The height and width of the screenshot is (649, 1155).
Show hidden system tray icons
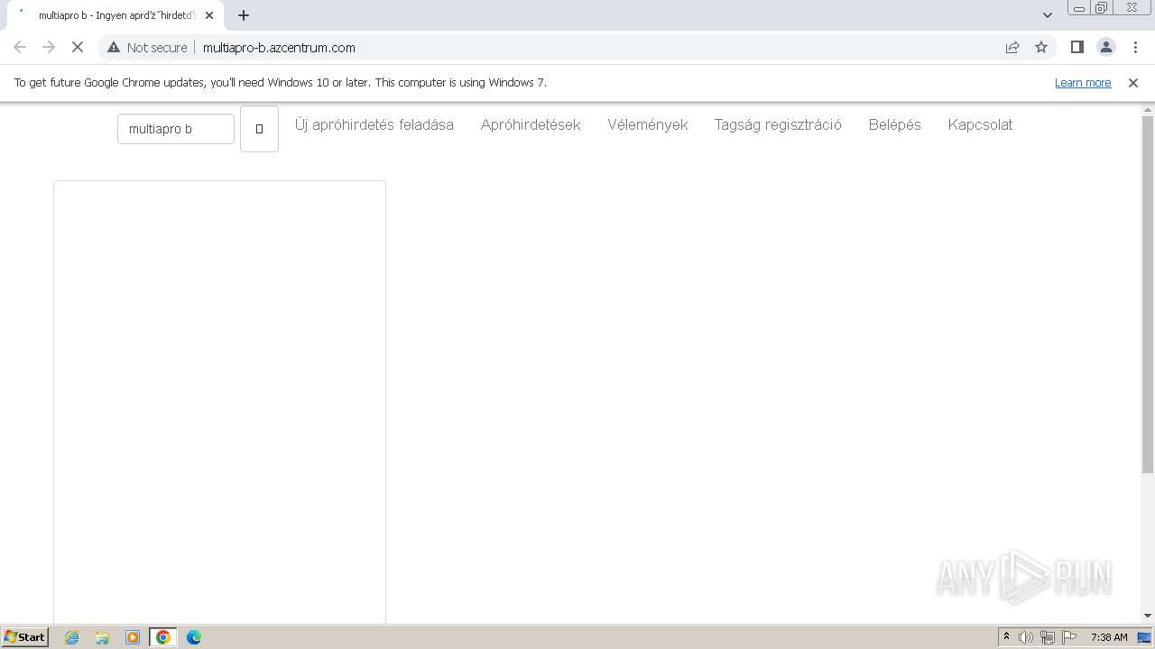(x=1006, y=637)
